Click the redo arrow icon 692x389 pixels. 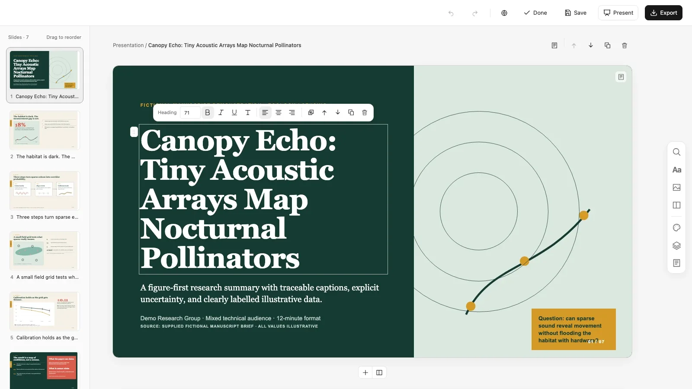tap(475, 13)
